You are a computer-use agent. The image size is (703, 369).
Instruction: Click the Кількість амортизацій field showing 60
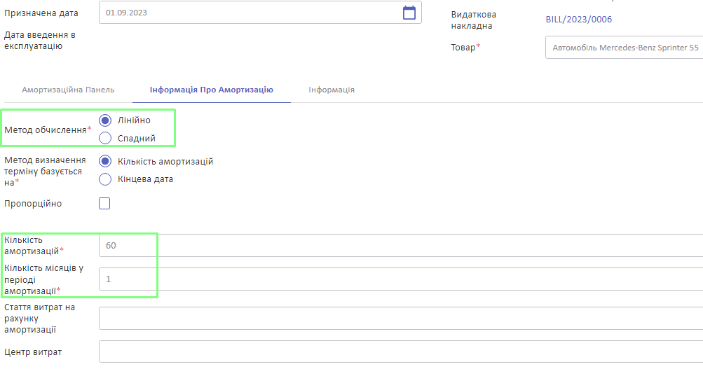point(401,245)
